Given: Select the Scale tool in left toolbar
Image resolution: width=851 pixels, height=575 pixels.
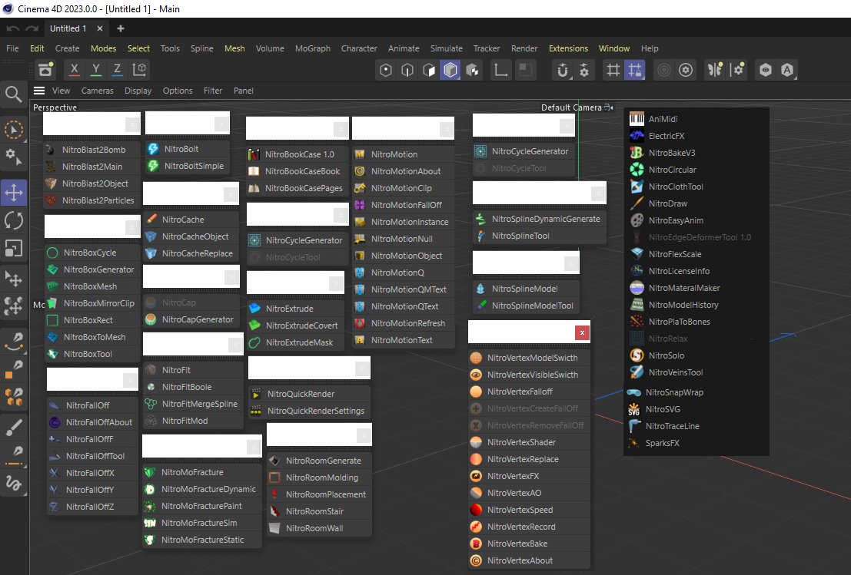Looking at the screenshot, I should (x=14, y=248).
